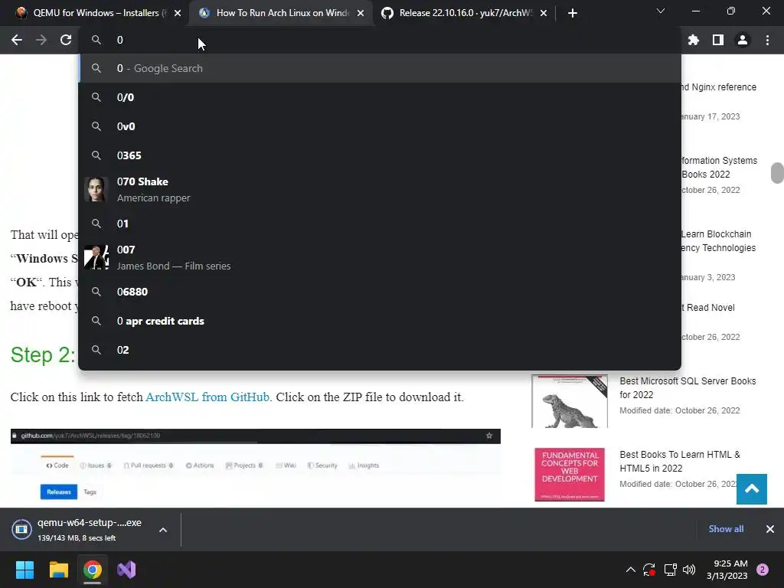Go back to the previous page
Image resolution: width=784 pixels, height=588 pixels.
tap(17, 40)
